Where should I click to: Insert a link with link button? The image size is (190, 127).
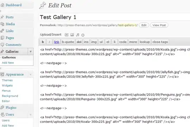click(x=57, y=42)
